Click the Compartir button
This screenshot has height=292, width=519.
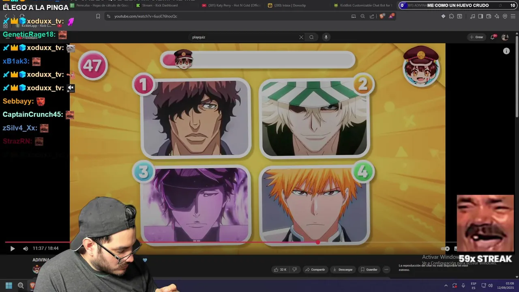point(315,269)
